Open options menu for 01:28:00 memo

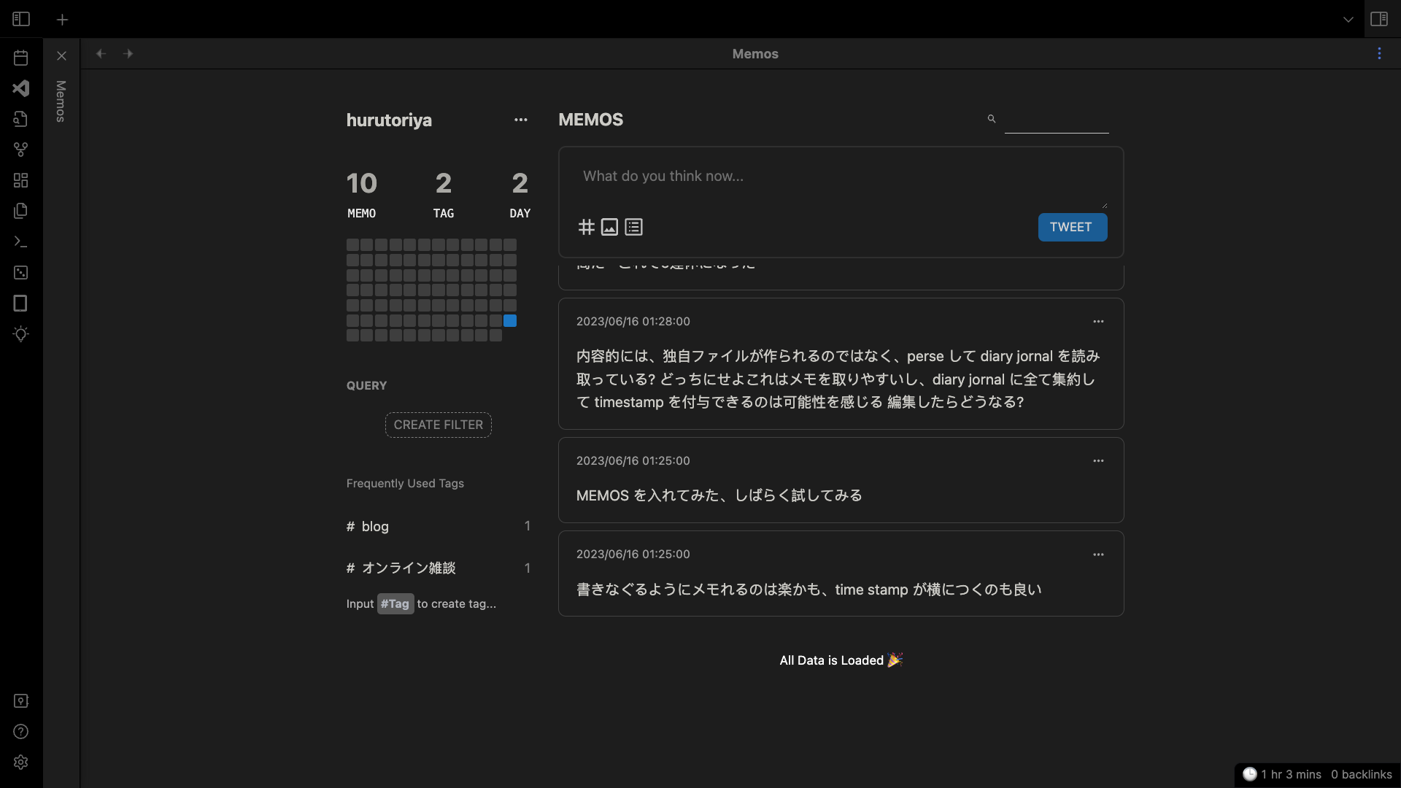click(1097, 322)
